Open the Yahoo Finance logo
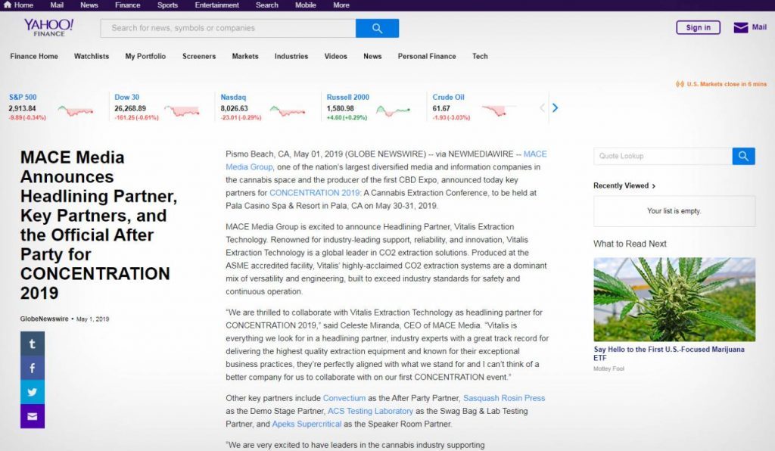775x451 pixels. 48,28
